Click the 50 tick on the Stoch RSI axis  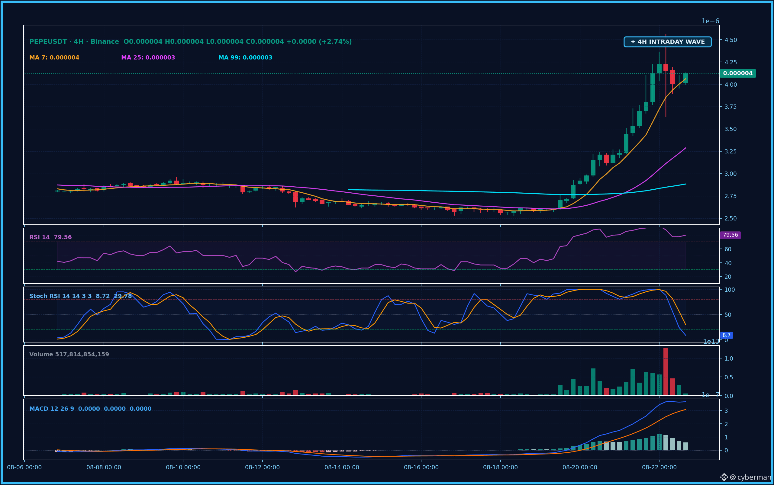coord(728,315)
